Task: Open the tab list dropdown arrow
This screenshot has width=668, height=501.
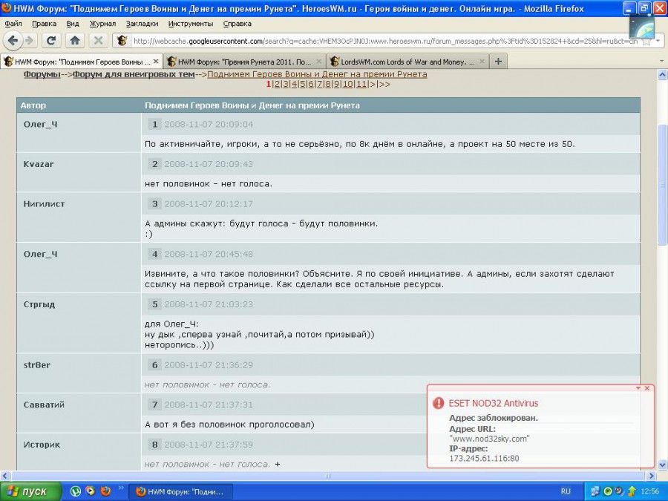Action: click(x=661, y=62)
